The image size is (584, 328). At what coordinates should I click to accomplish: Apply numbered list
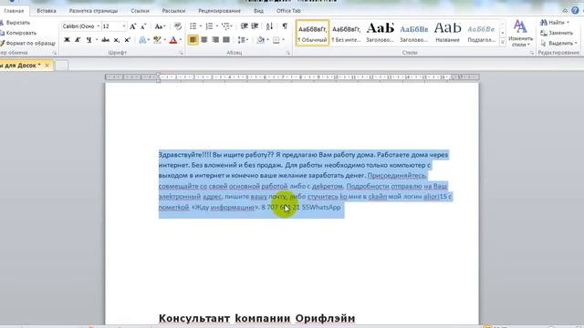coord(209,26)
